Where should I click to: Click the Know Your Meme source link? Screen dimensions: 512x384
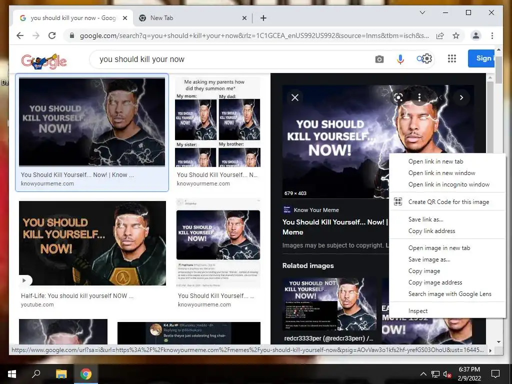pyautogui.click(x=316, y=210)
